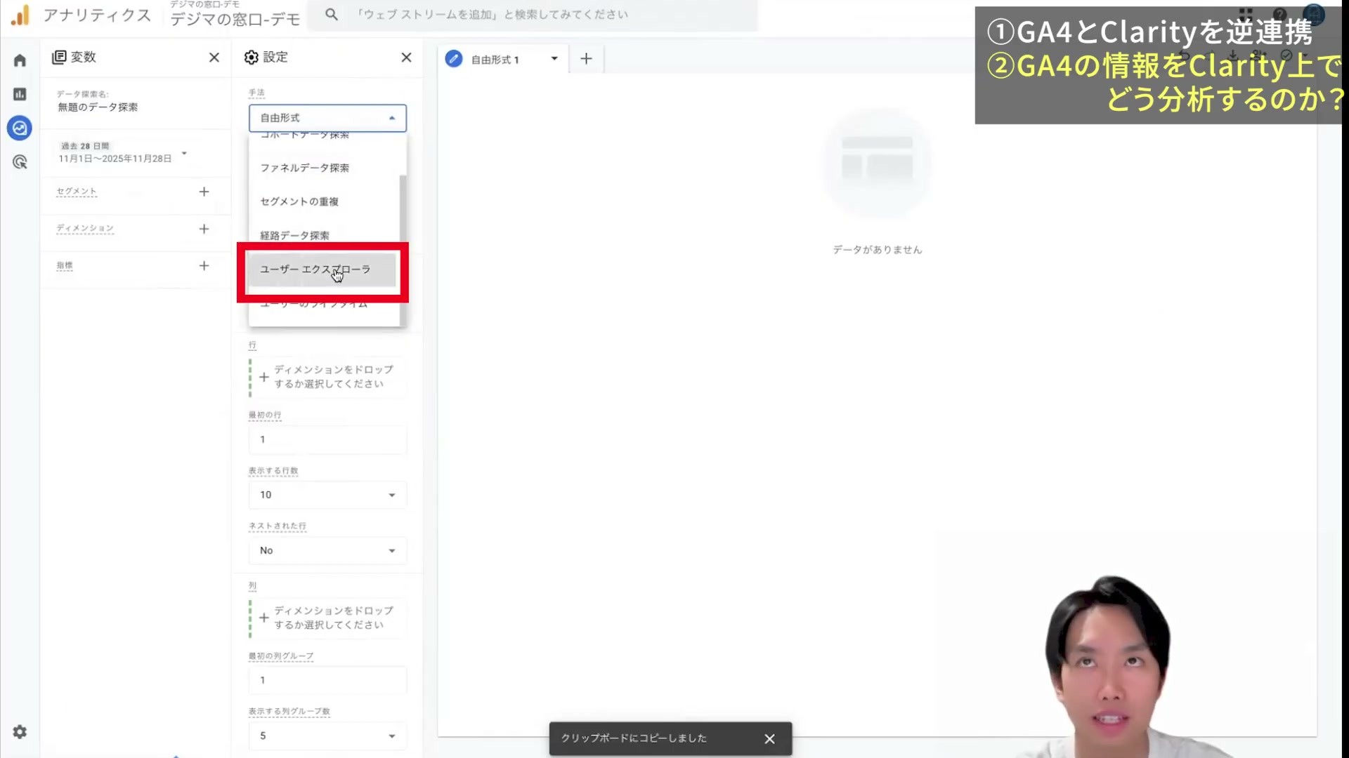Click the 設定 gear panel icon

252,58
